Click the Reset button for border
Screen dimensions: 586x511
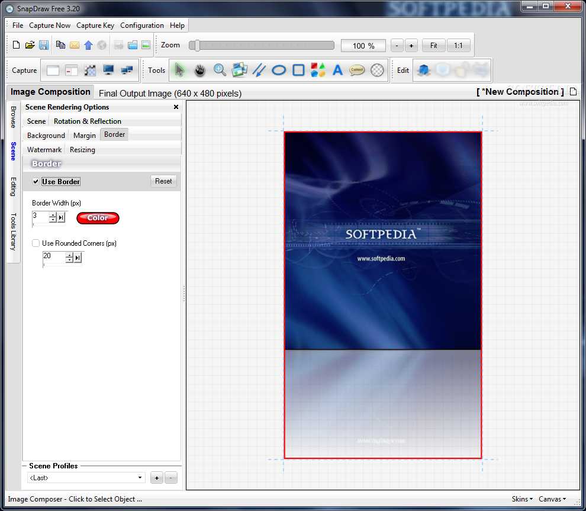164,181
